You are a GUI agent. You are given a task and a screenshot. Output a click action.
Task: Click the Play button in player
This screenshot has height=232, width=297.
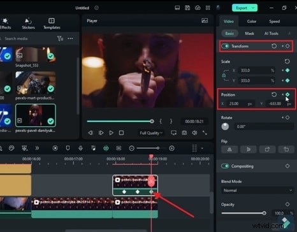pyautogui.click(x=111, y=133)
